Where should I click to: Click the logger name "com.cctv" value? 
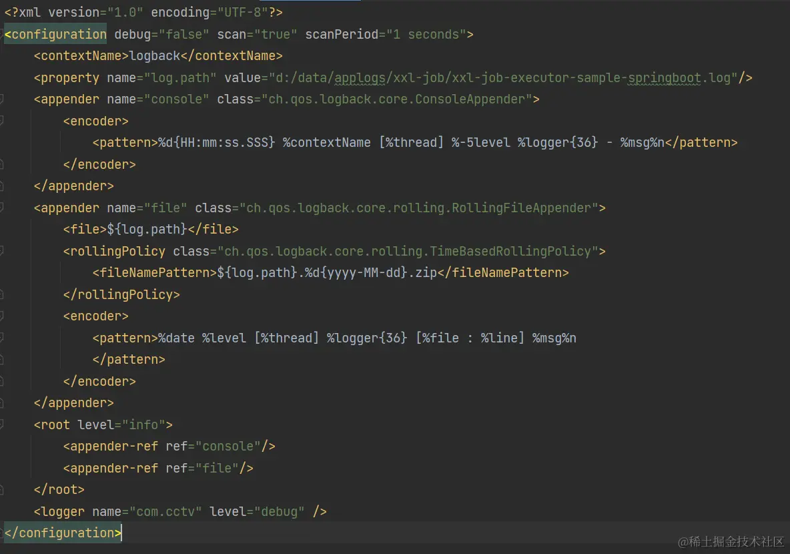[165, 512]
